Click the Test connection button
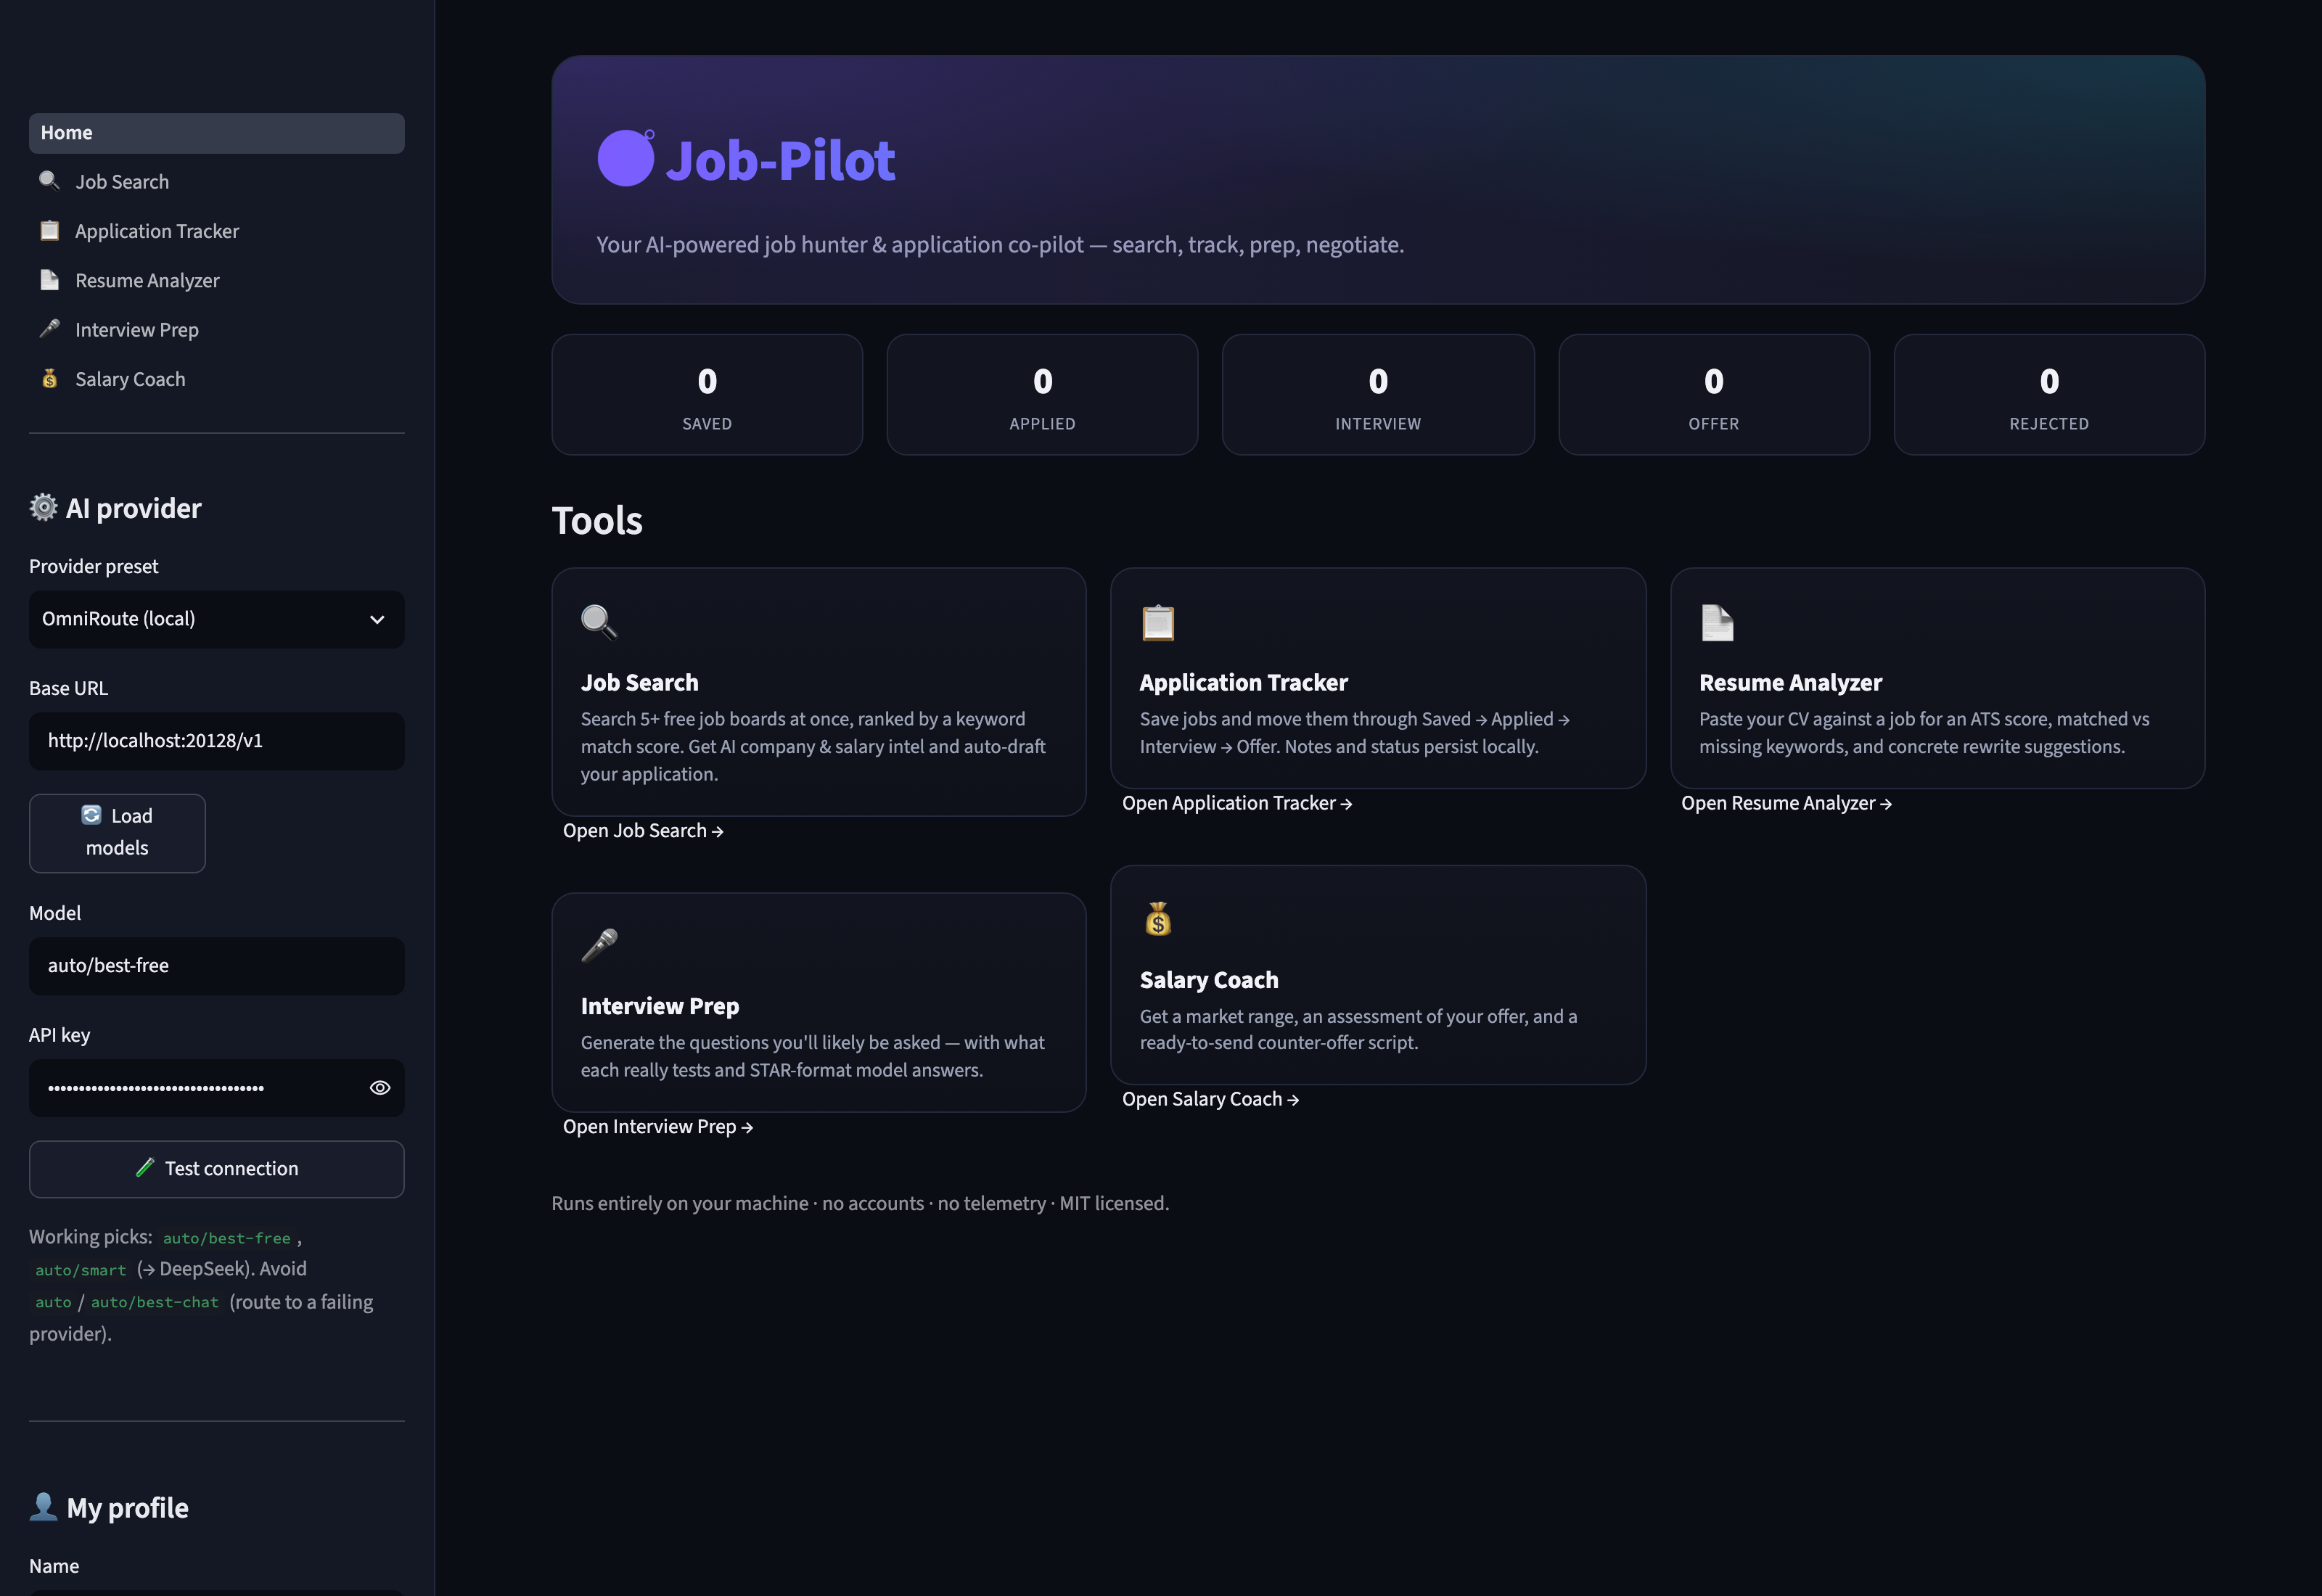 pyautogui.click(x=217, y=1168)
